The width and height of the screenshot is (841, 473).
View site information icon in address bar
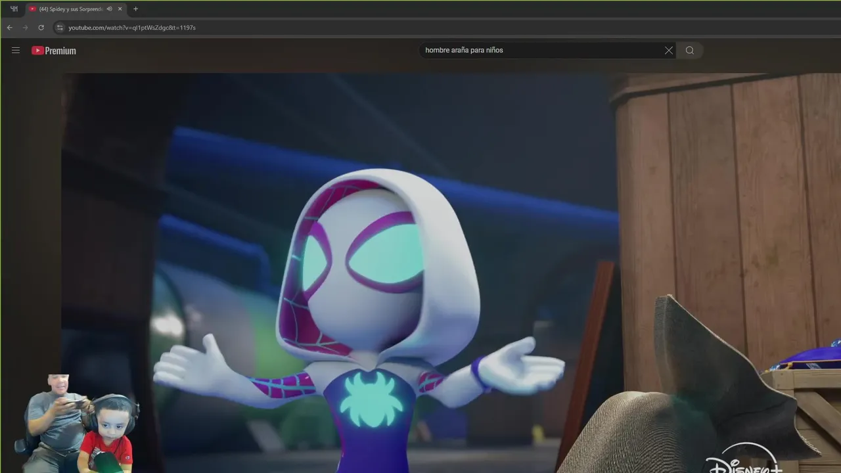point(60,28)
